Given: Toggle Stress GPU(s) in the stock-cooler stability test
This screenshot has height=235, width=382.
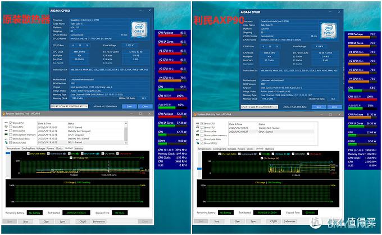Looking at the screenshot, I should (11, 142).
